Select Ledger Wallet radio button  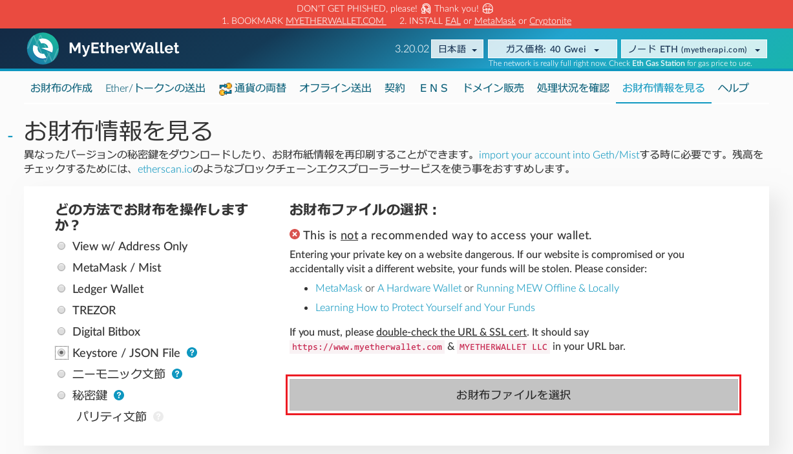click(x=61, y=288)
